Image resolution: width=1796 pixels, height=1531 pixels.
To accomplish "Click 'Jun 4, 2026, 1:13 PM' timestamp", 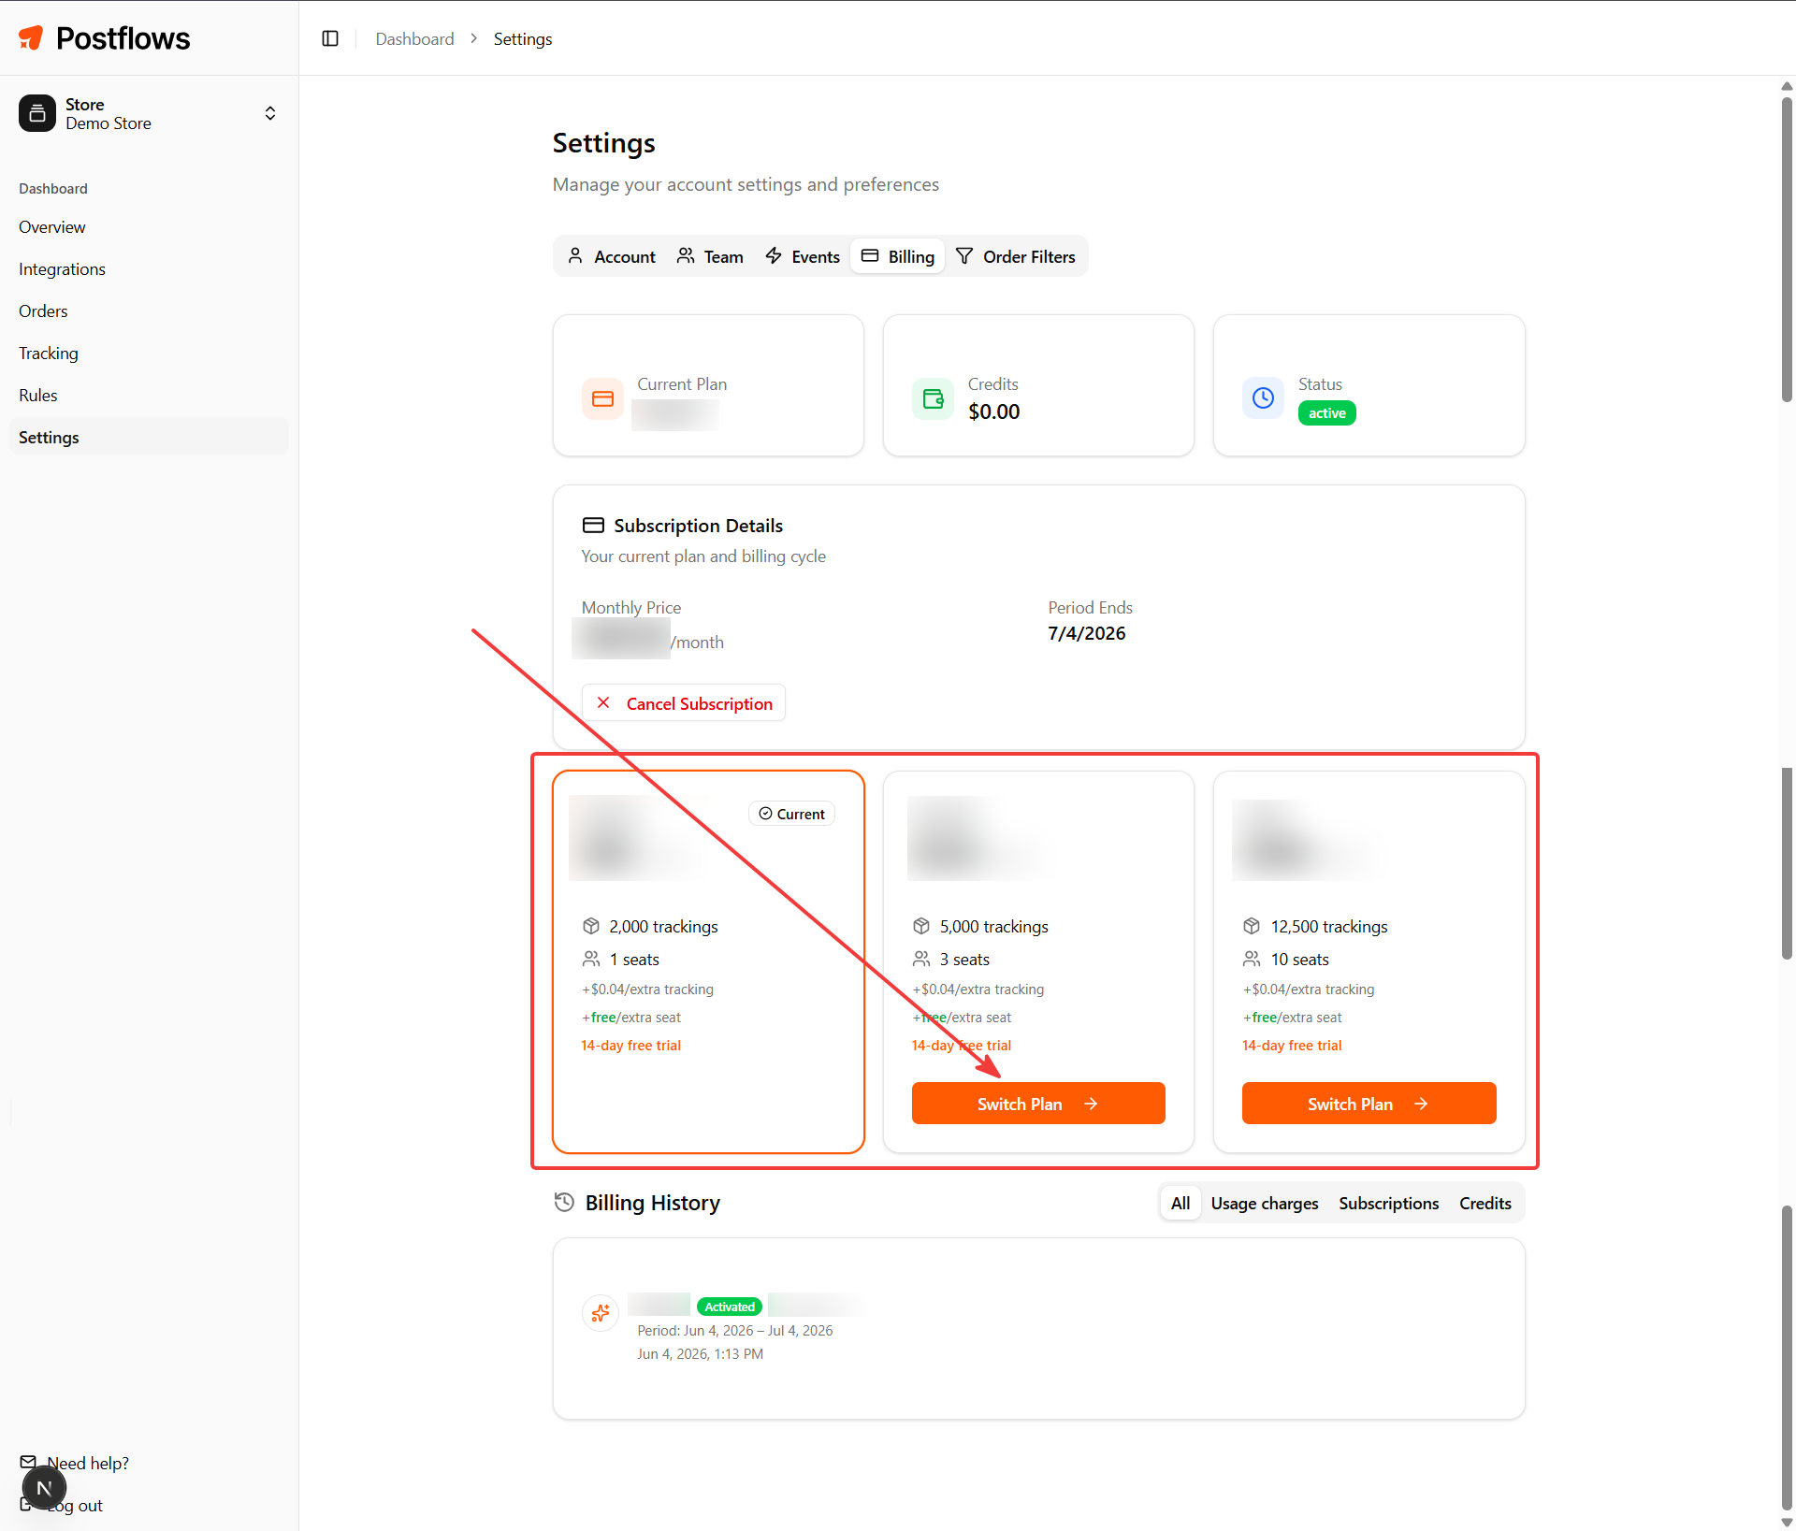I will [x=700, y=1353].
